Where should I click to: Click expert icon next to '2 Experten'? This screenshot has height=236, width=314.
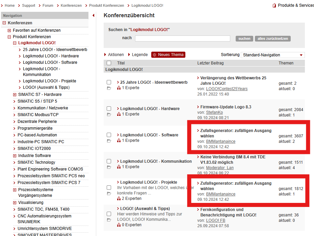[119, 199]
